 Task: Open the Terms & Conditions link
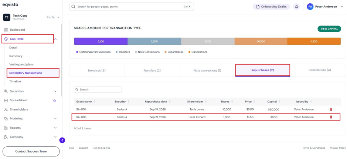(x=314, y=148)
